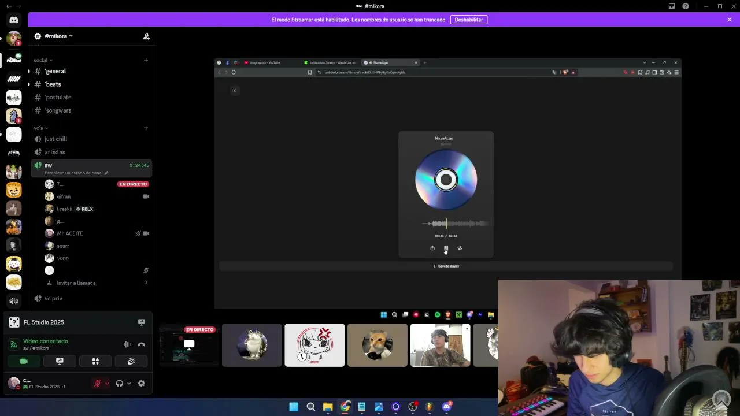
Task: Join the just chill voice channel
Action: pyautogui.click(x=91, y=139)
